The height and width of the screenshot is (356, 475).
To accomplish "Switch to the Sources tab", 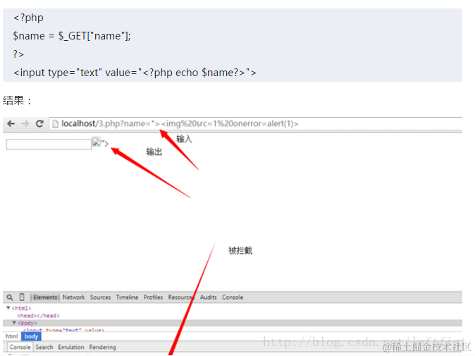I will (x=100, y=297).
